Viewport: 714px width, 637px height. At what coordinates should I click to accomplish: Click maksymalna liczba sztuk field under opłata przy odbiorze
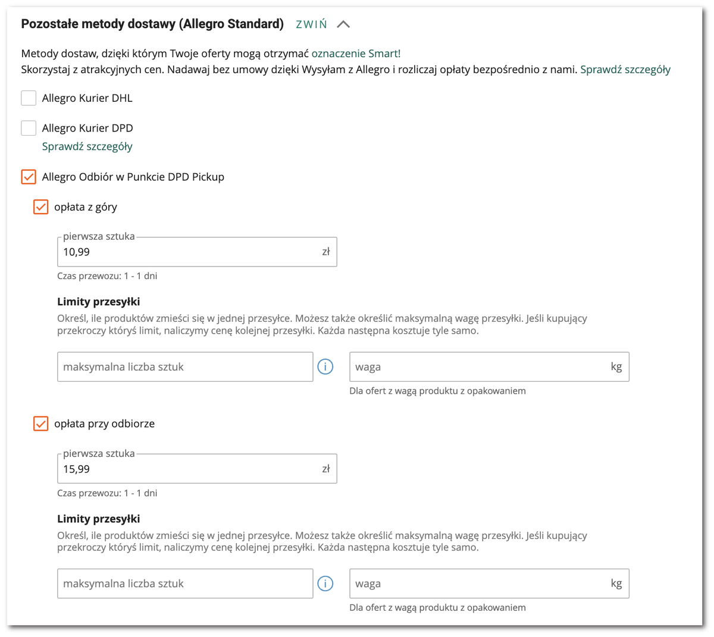tap(185, 584)
